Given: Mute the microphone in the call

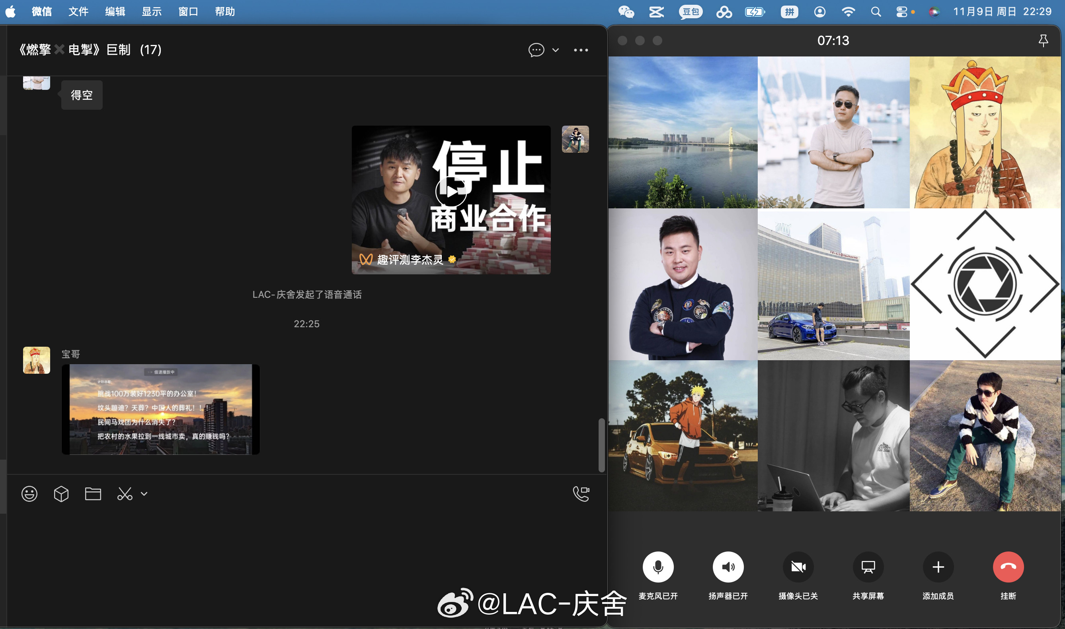Looking at the screenshot, I should [x=658, y=567].
